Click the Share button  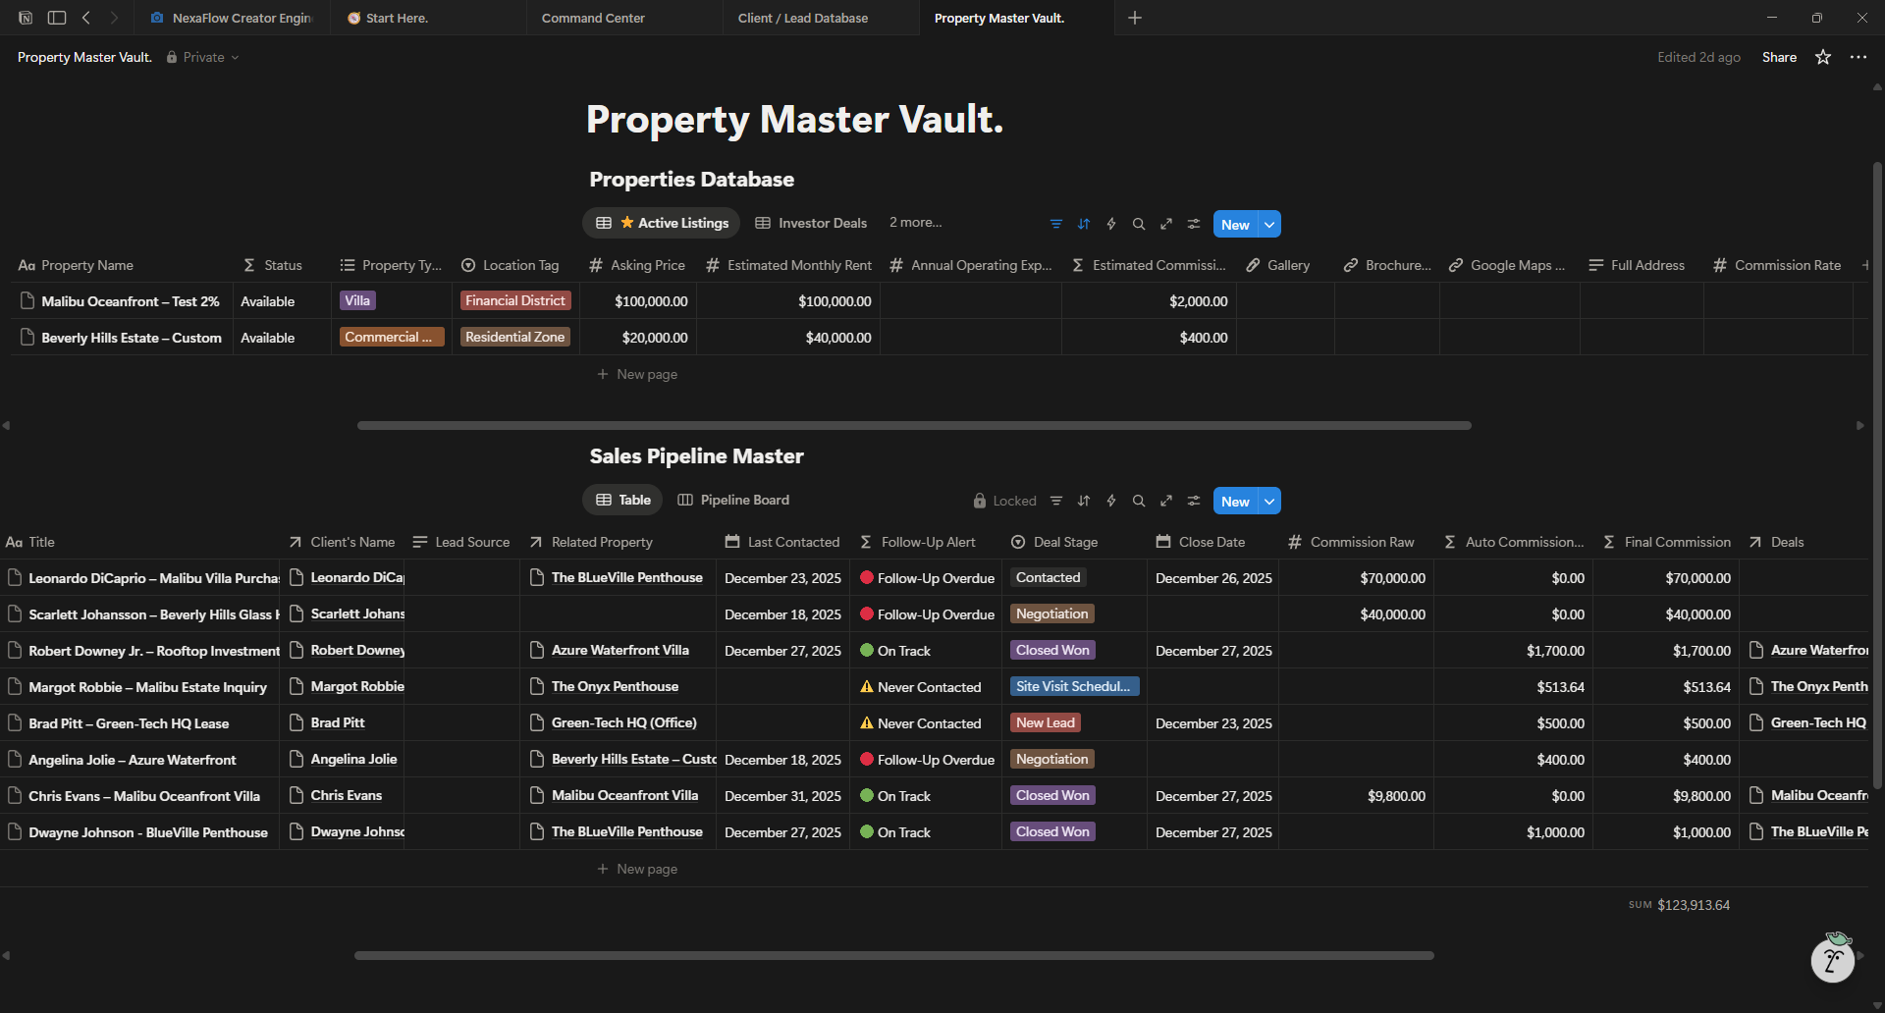pos(1779,57)
